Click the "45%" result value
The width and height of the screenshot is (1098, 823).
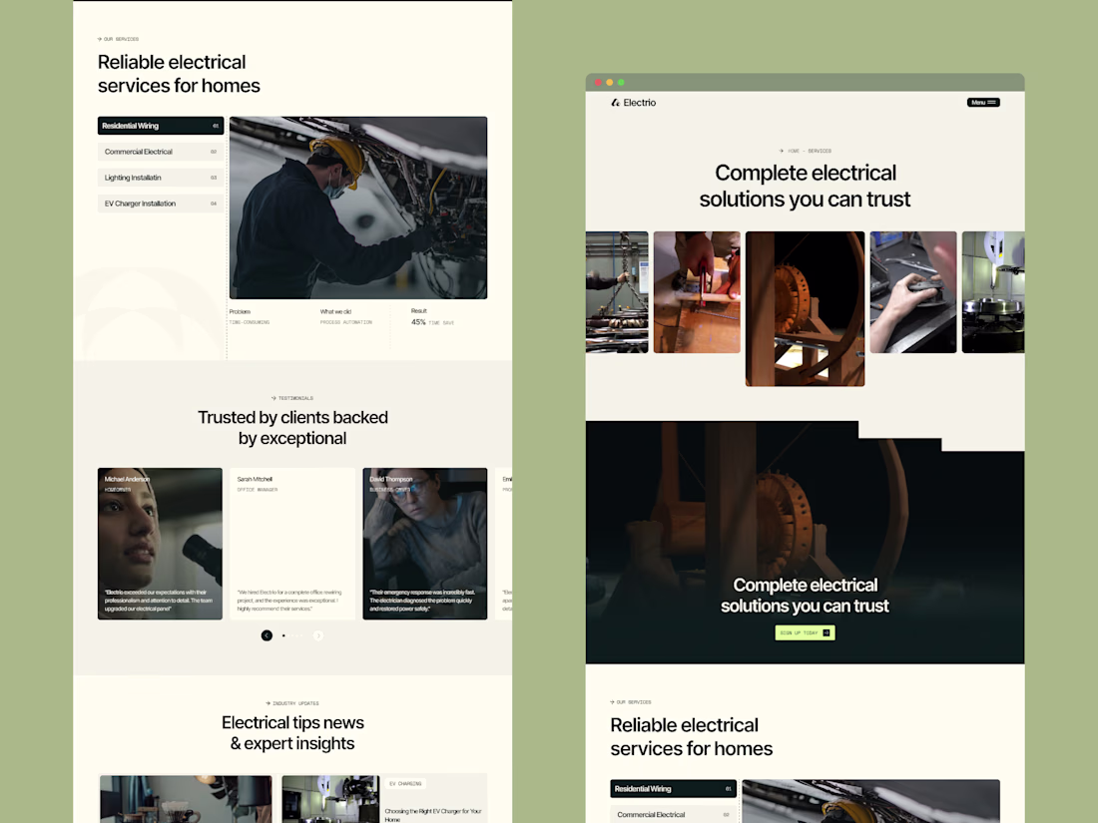418,322
